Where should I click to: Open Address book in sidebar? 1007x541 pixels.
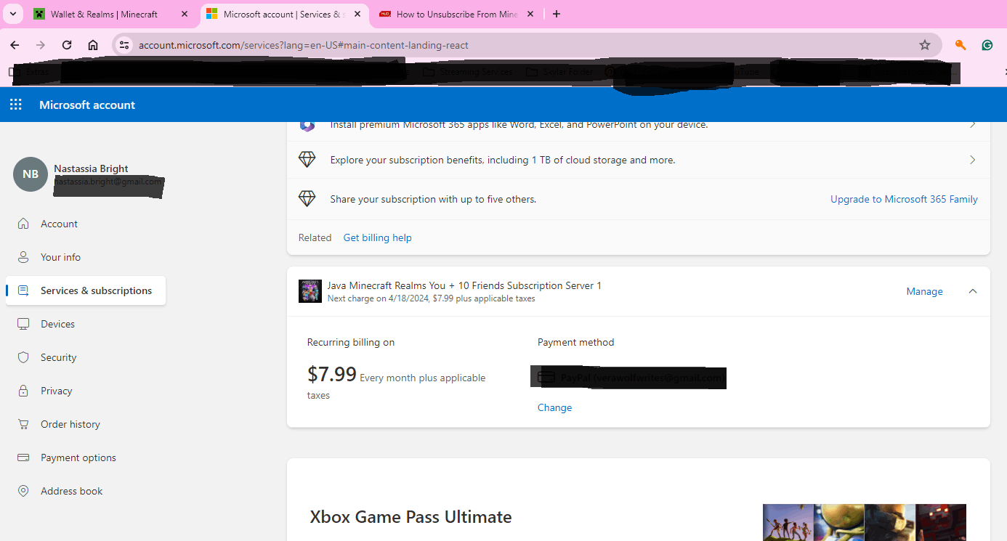(86, 491)
